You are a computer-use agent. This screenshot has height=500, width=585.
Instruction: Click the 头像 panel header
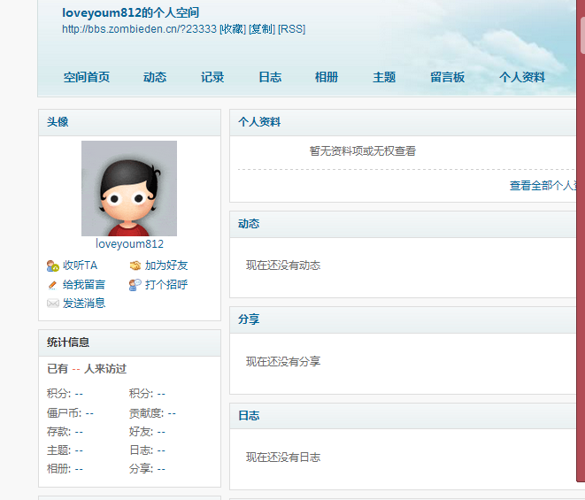129,122
